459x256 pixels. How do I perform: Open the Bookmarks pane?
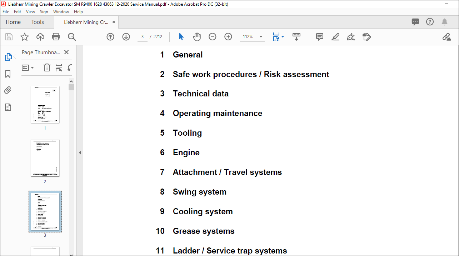point(8,74)
